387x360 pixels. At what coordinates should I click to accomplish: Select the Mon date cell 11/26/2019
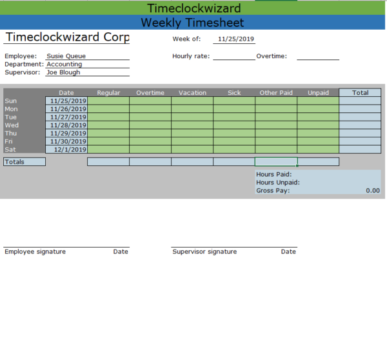click(66, 109)
